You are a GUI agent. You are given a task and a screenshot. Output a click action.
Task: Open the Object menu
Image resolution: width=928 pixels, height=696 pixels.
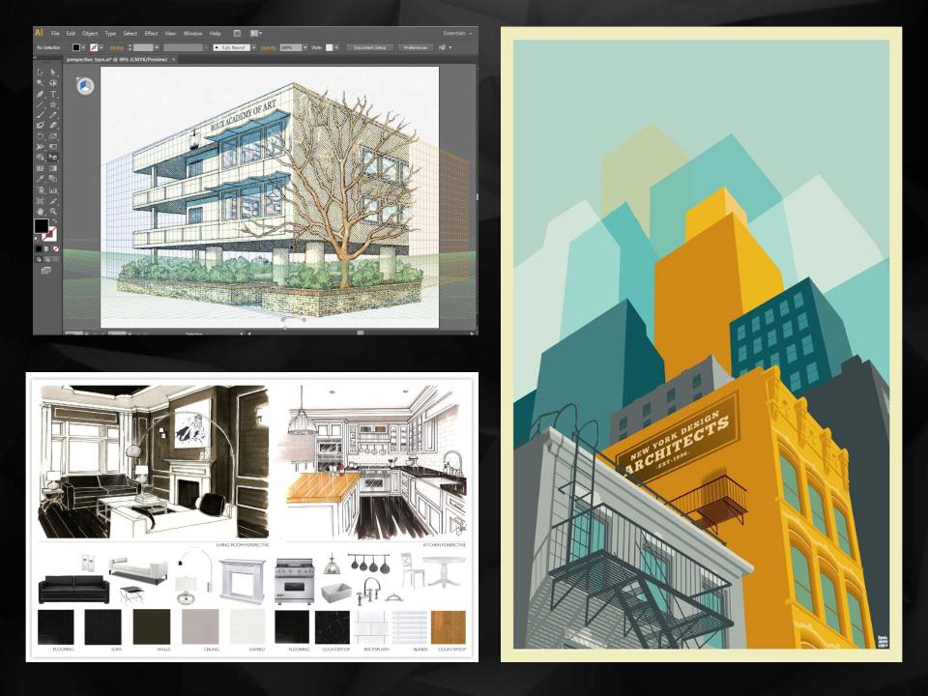point(90,33)
